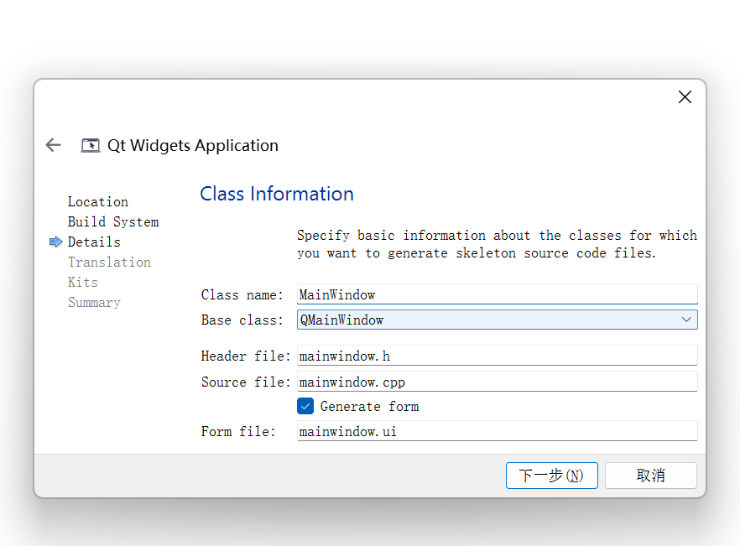Image resolution: width=740 pixels, height=546 pixels.
Task: Click the 取消 cancel button
Action: 651,476
